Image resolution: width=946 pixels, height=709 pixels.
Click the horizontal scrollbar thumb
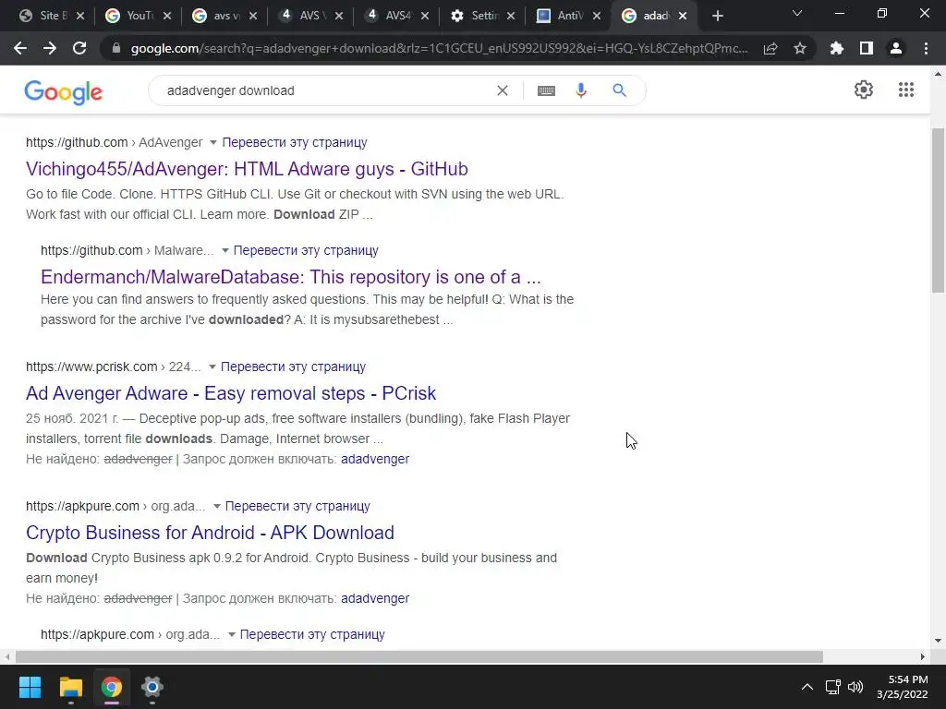pos(419,656)
